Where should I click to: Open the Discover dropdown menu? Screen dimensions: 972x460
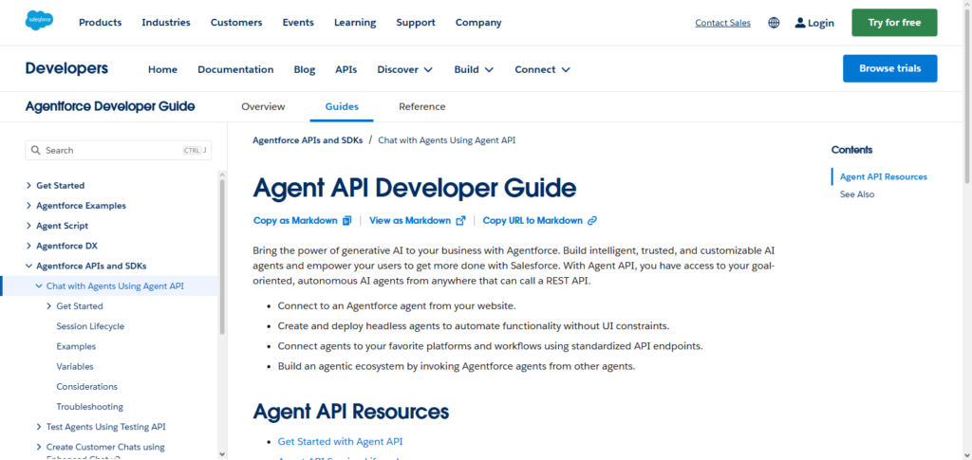404,69
